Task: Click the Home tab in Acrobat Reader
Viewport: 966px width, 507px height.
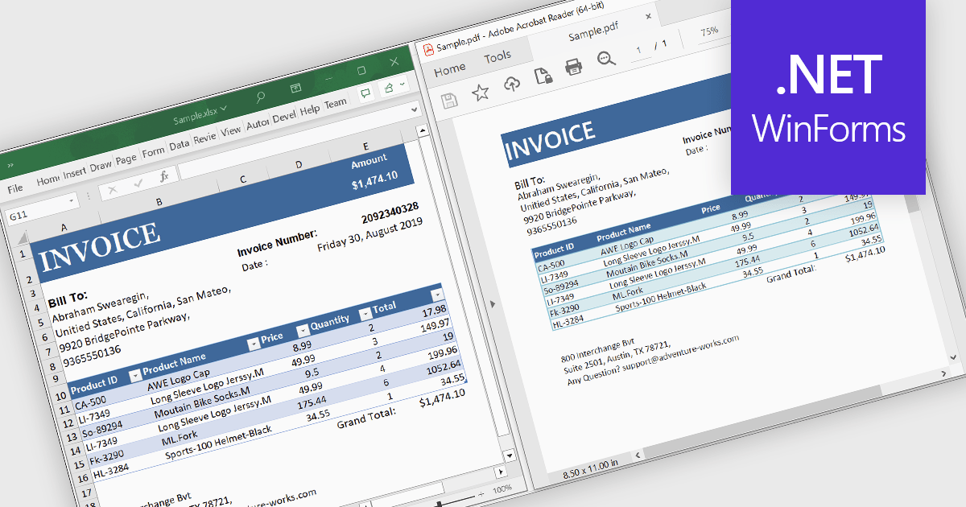Action: pos(450,70)
